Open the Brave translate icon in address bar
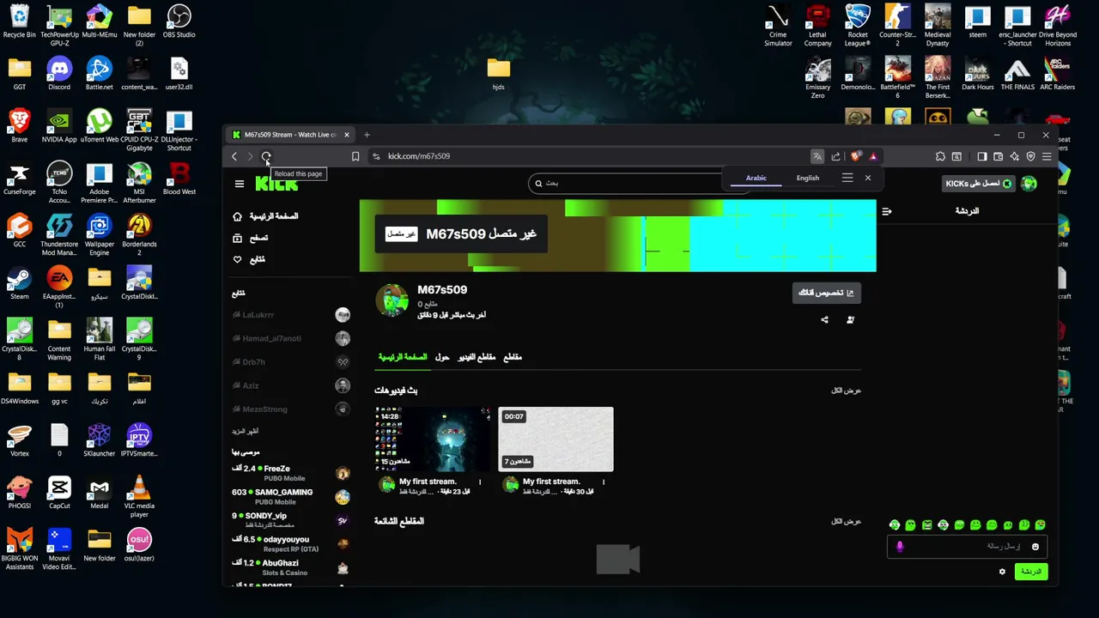This screenshot has height=618, width=1099. (817, 156)
